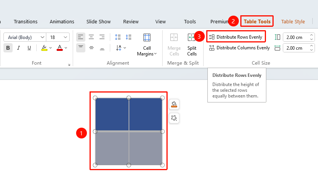Click the column width input field
The height and width of the screenshot is (195, 318).
coord(296,48)
